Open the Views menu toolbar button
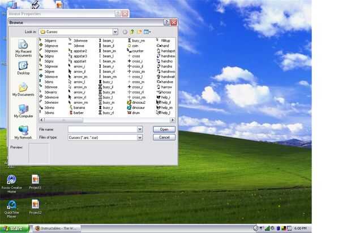The width and height of the screenshot is (351, 233). pyautogui.click(x=147, y=32)
